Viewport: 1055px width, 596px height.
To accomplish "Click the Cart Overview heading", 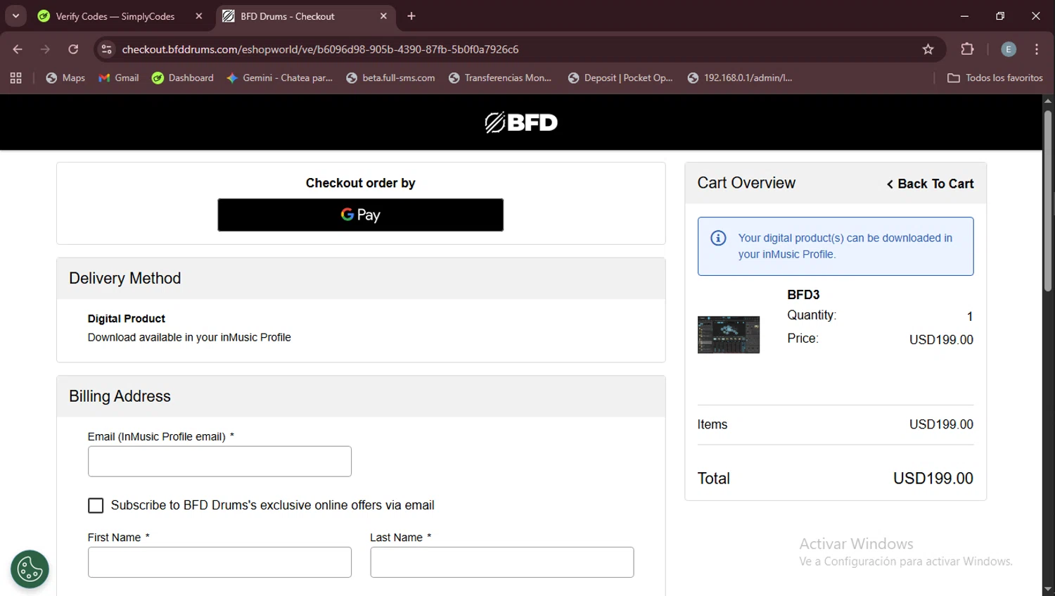I will 746,183.
